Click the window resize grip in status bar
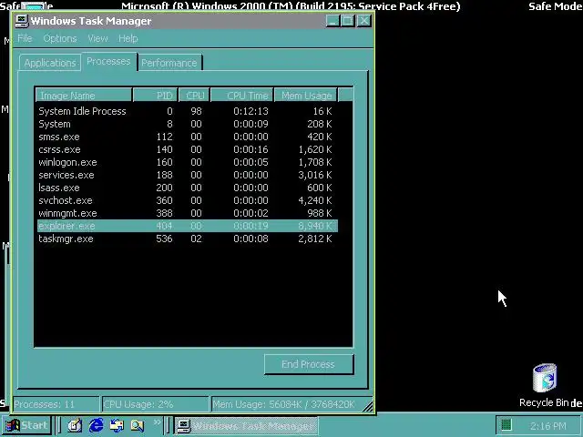This screenshot has width=583, height=437. click(x=368, y=406)
